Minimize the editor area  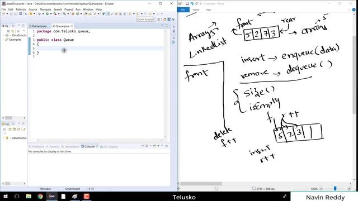coord(162,25)
